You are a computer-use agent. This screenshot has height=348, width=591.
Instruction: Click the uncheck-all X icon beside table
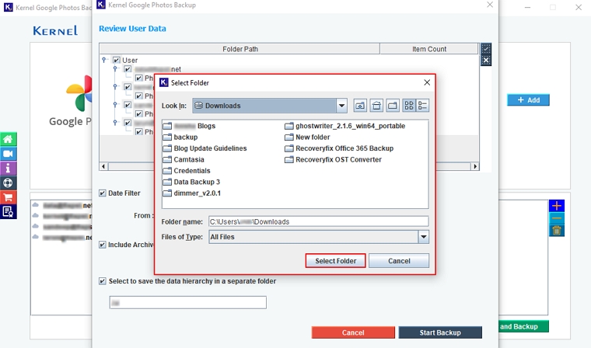pyautogui.click(x=486, y=61)
